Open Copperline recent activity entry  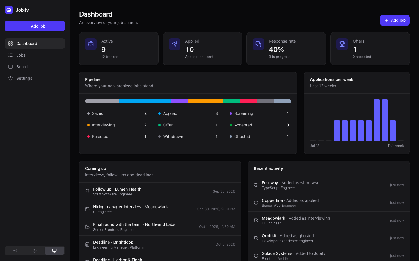coord(329,203)
